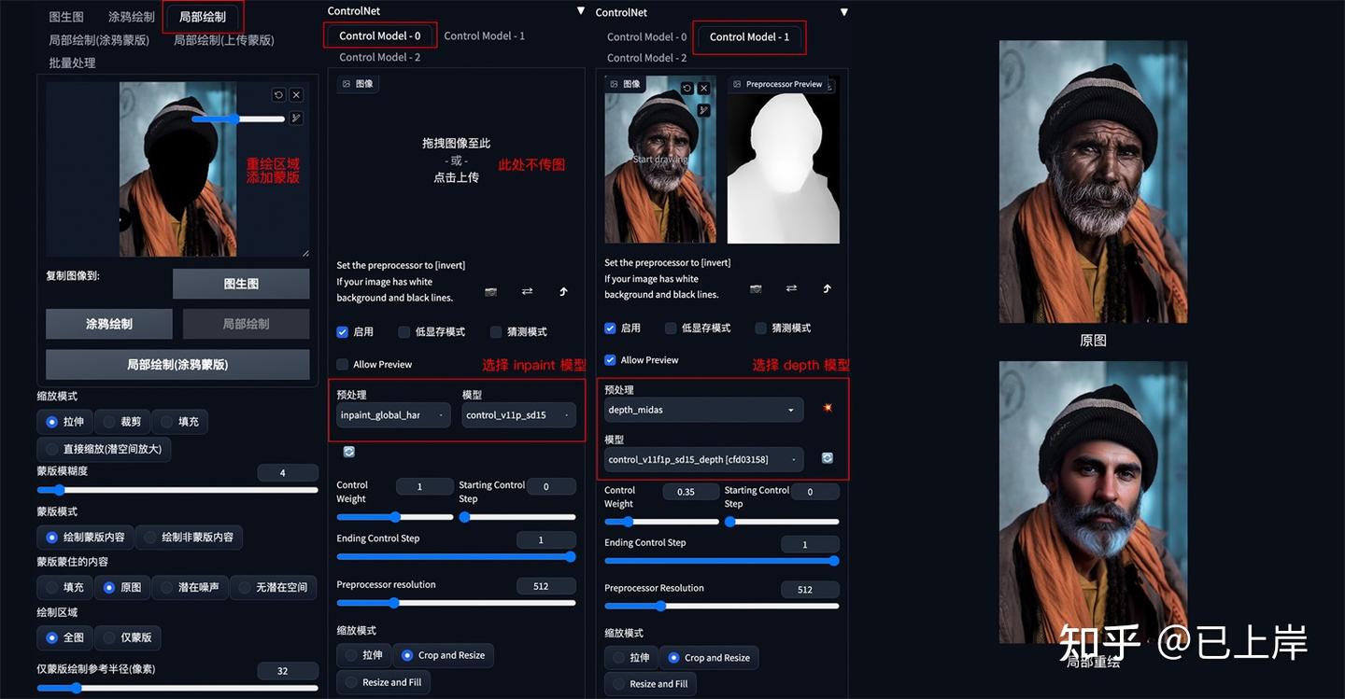Select 填充 resize mode
Viewport: 1345px width, 699px height.
point(179,422)
